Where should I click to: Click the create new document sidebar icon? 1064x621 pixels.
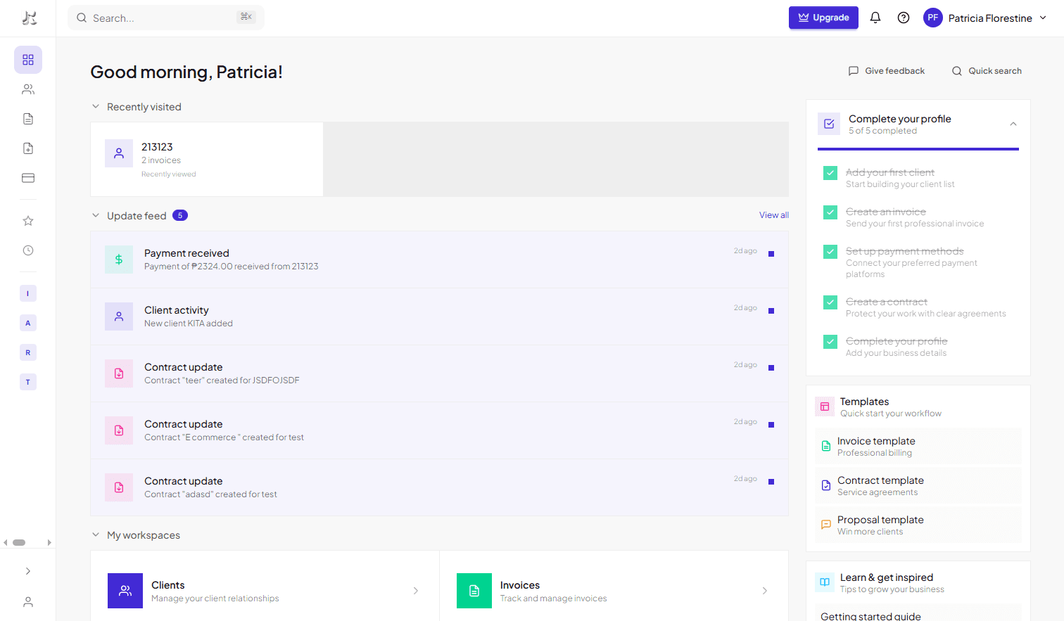coord(28,148)
